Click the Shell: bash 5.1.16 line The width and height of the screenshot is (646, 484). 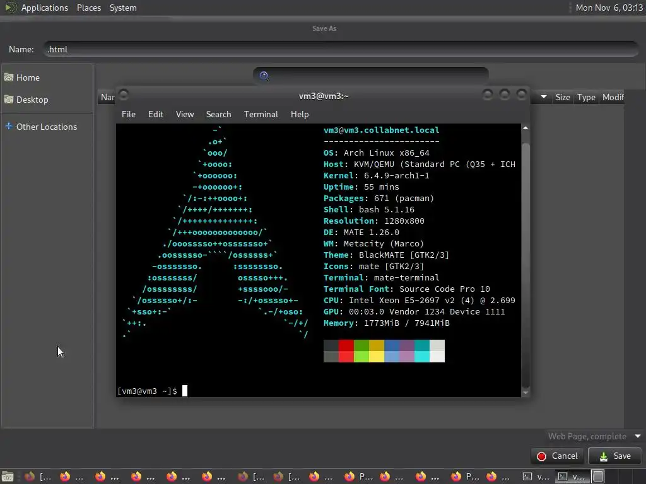click(368, 209)
